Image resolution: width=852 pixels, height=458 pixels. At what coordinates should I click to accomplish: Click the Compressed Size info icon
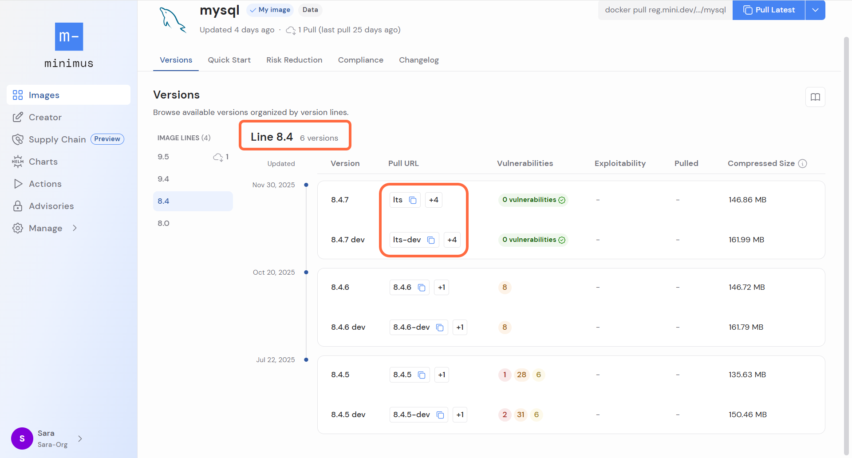tap(802, 163)
